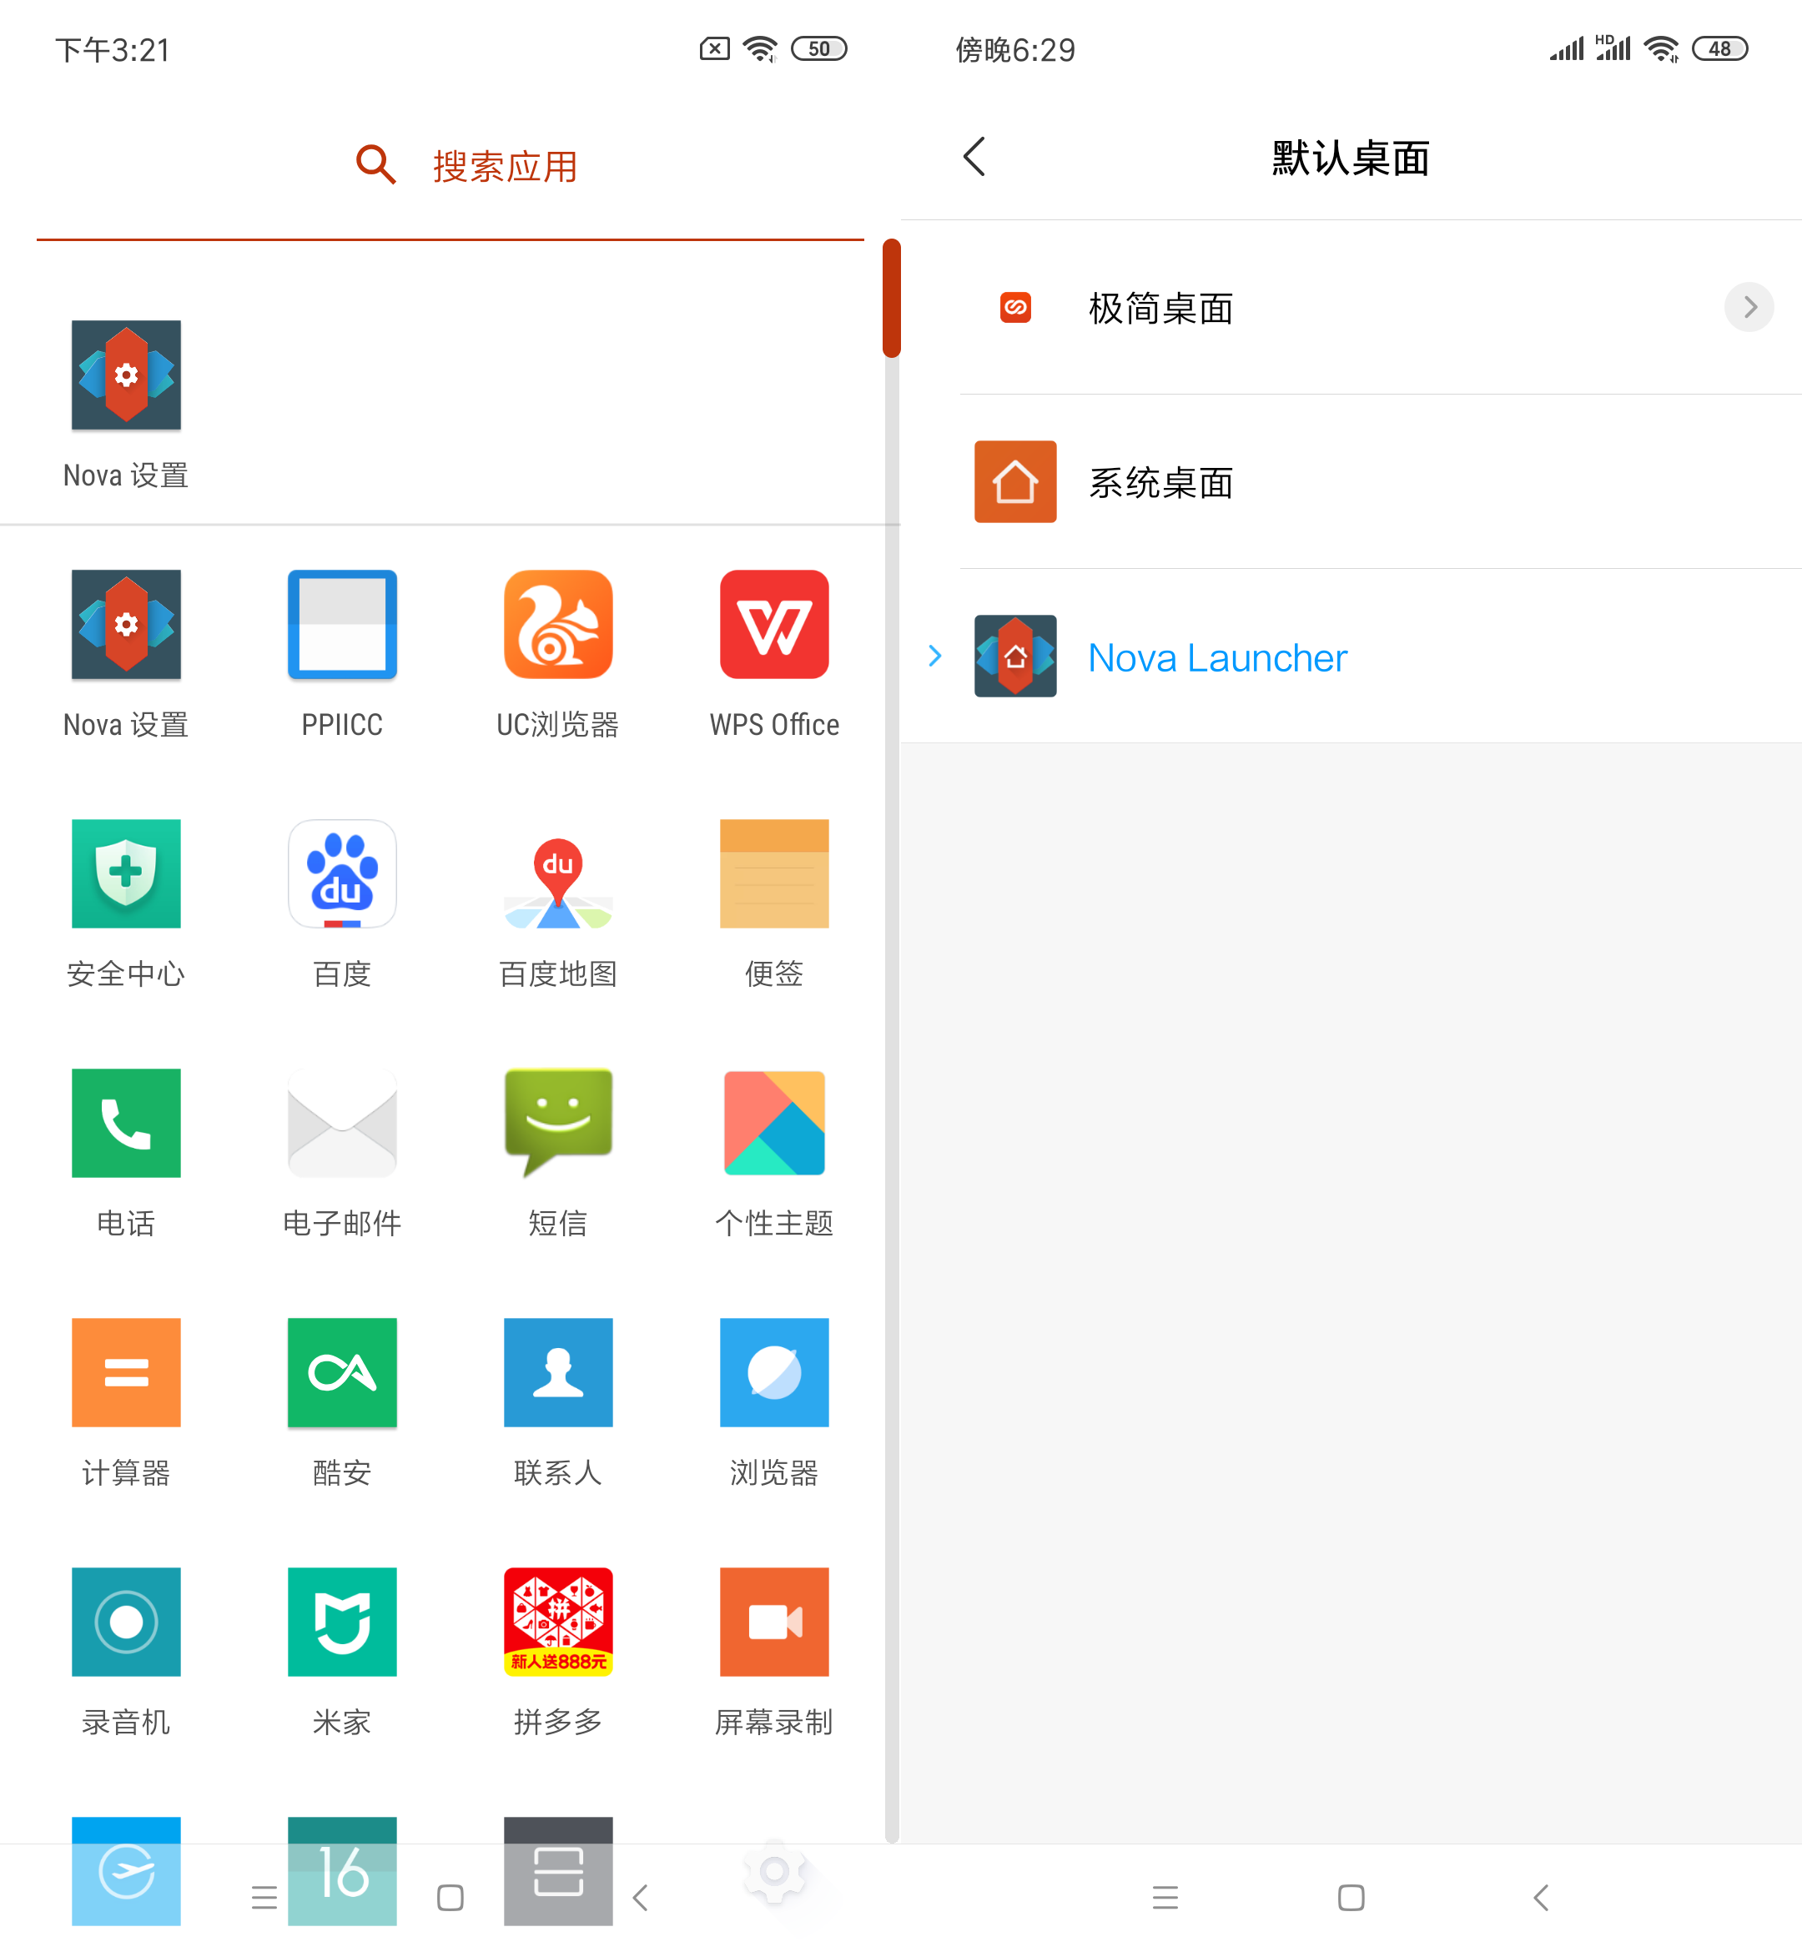
Task: Tap the Wi-Fi icon beside the 50 battery
Action: (x=760, y=48)
